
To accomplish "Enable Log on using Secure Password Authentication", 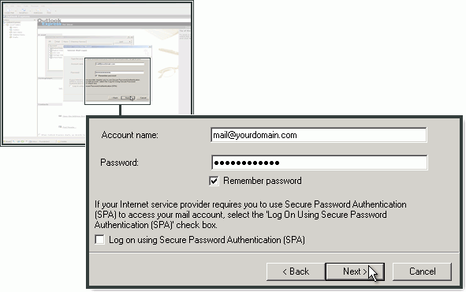I will (x=100, y=240).
